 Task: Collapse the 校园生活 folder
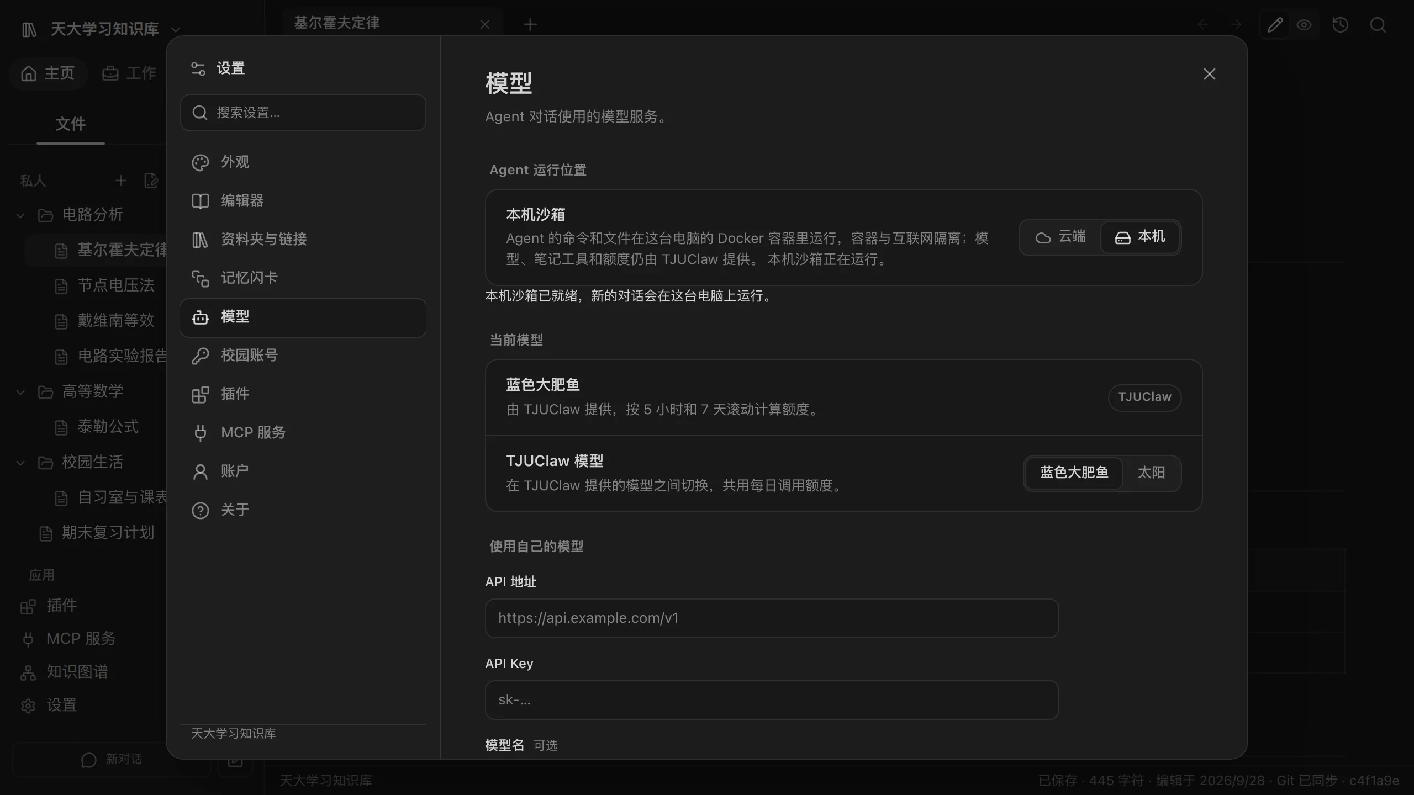20,463
